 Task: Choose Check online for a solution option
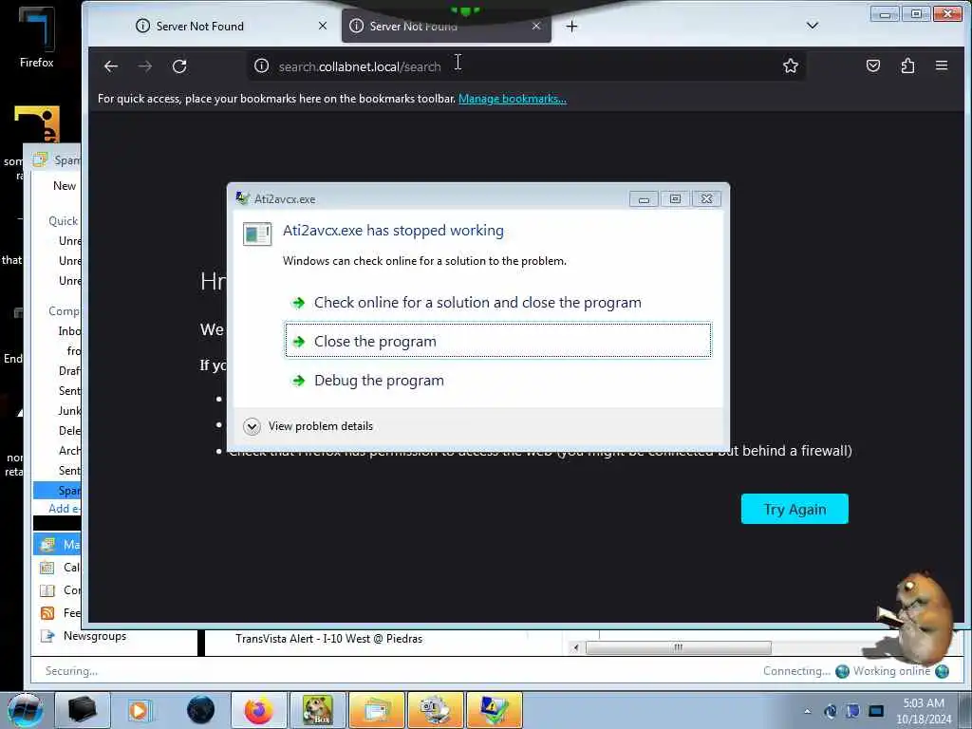(497, 303)
